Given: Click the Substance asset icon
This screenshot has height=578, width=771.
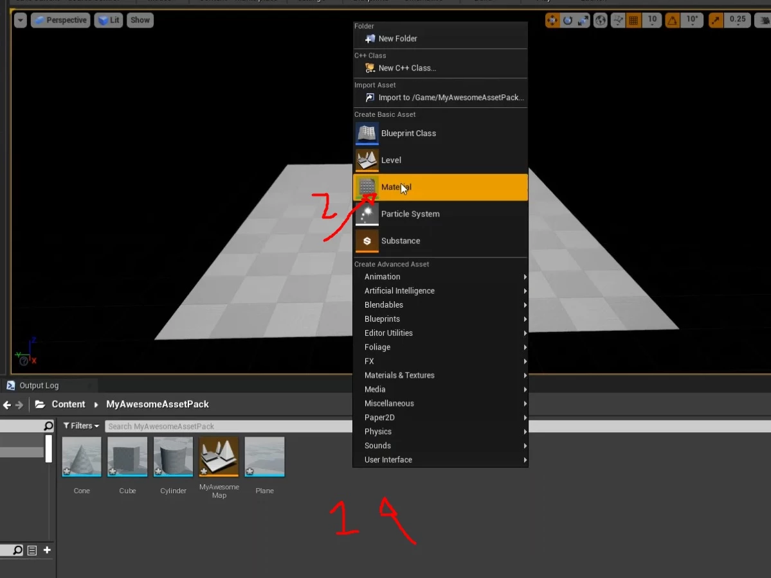Looking at the screenshot, I should [x=367, y=241].
